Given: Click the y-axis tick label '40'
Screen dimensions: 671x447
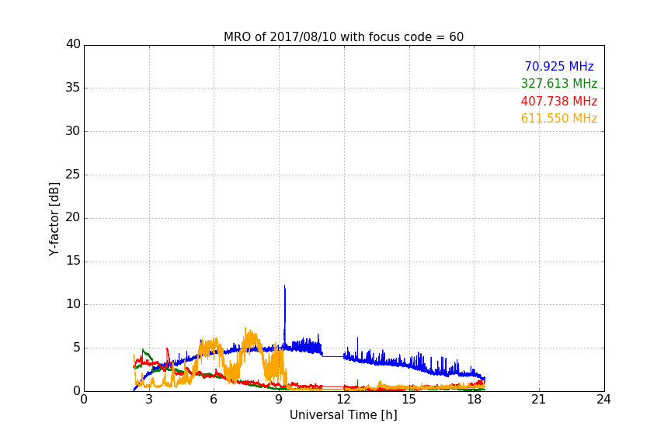Looking at the screenshot, I should (73, 44).
